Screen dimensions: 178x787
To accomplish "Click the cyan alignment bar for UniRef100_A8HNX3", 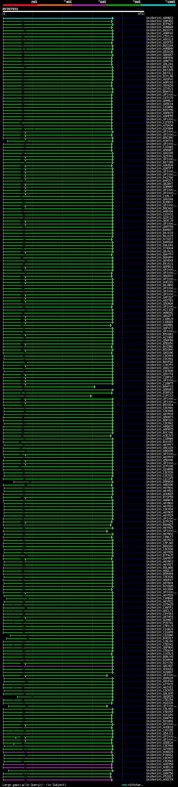I will point(58,18).
